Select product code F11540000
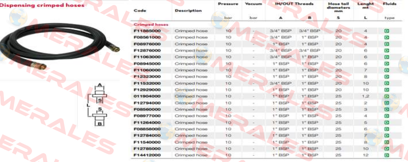408x162 pixels. [147, 142]
